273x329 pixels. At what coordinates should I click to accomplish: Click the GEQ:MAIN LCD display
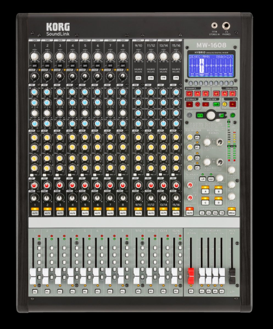pos(211,66)
